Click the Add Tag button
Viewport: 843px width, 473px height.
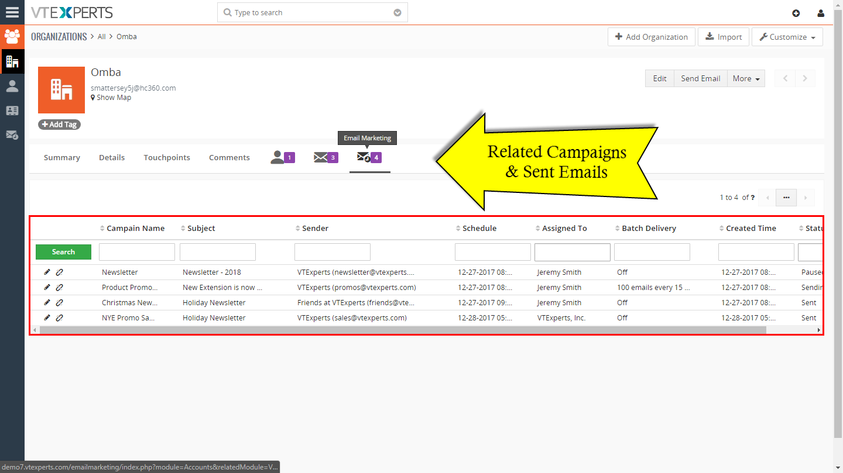[x=59, y=125]
